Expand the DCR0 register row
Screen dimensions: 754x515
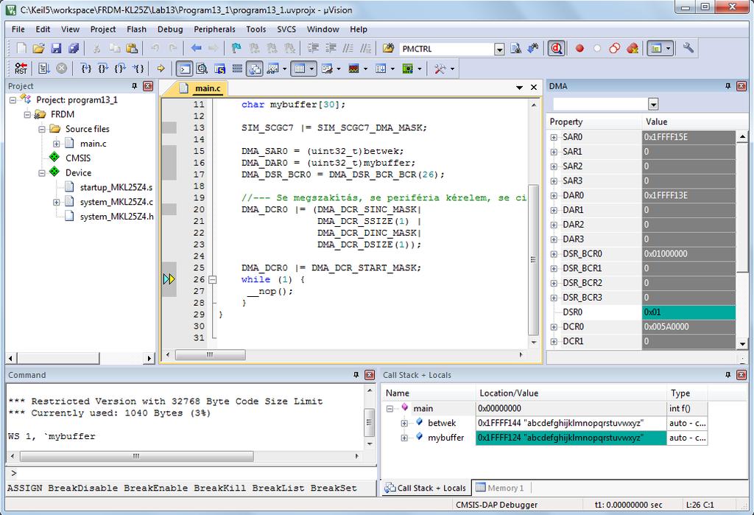click(x=554, y=327)
